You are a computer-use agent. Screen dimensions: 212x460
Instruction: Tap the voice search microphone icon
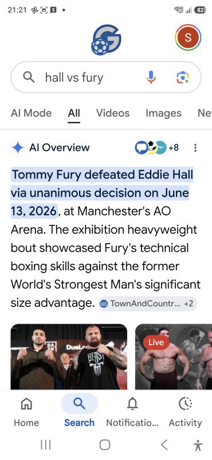pyautogui.click(x=151, y=78)
